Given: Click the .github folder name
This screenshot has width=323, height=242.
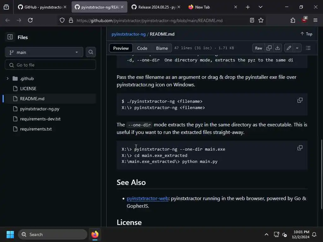Looking at the screenshot, I should tap(27, 78).
